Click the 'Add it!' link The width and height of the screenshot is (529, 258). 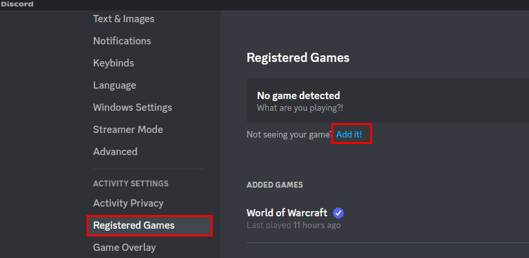pos(349,134)
